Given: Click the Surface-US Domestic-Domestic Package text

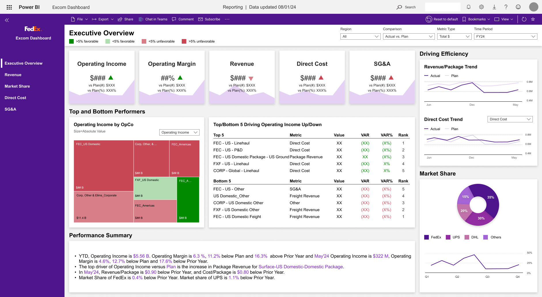Looking at the screenshot, I should (x=301, y=267).
